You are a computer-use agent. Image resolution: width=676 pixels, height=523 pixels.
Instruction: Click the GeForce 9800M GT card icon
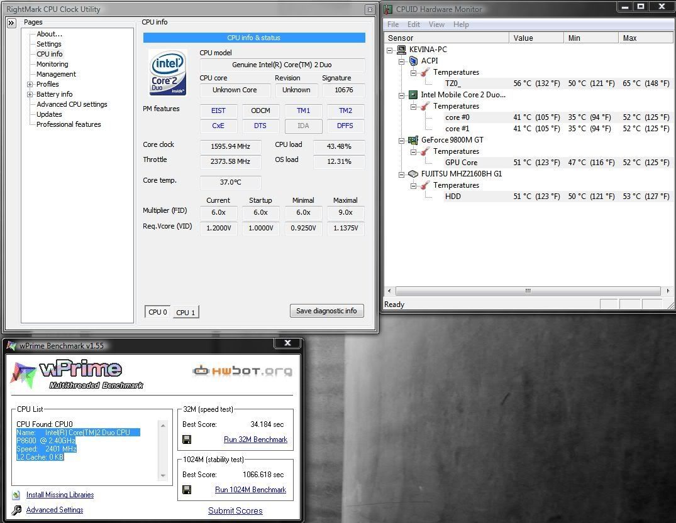(413, 140)
